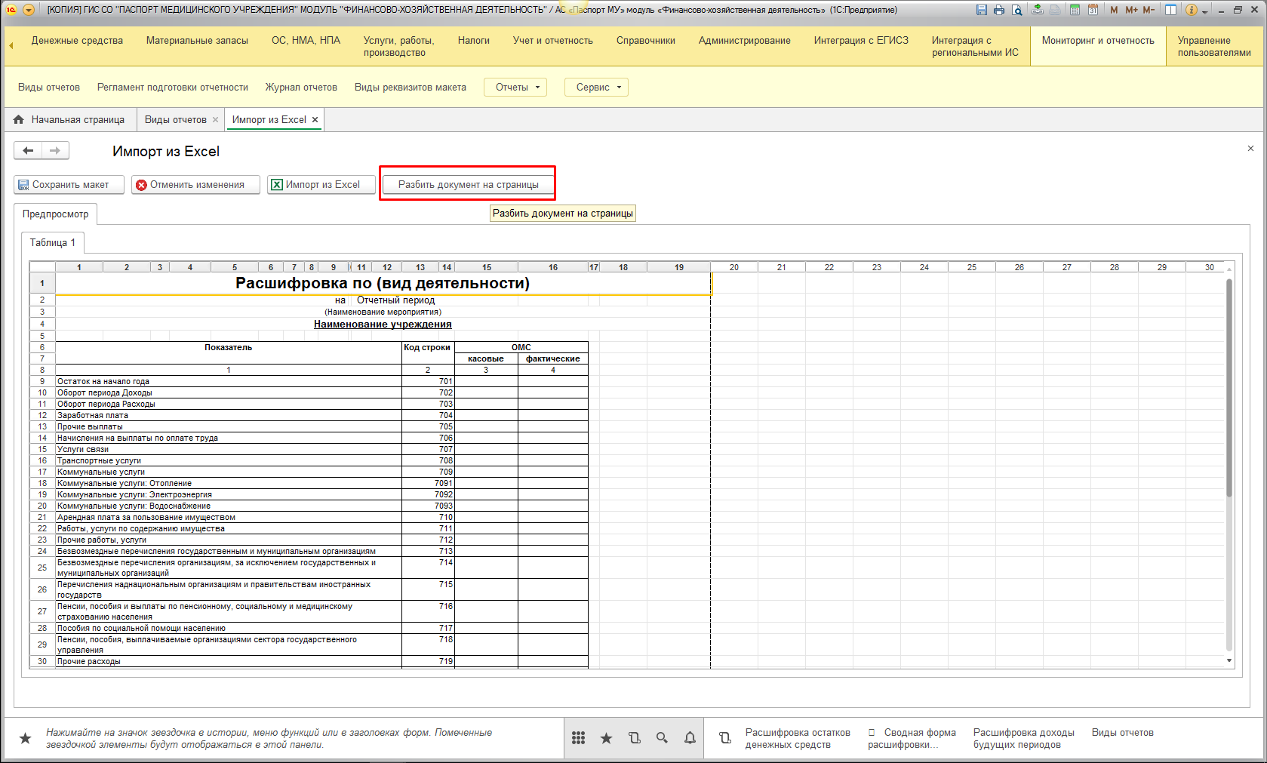Close the Импорт из Excel tab
Viewport: 1267px width, 763px height.
pos(315,120)
